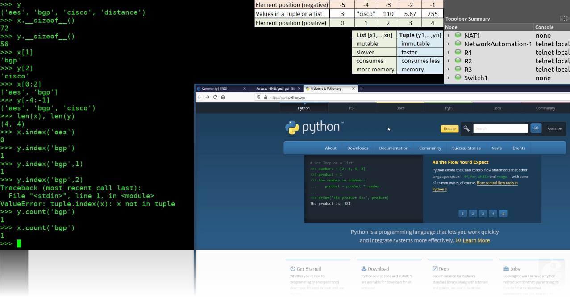Close the Releases GNS3/gns3-gui tab

coord(298,88)
